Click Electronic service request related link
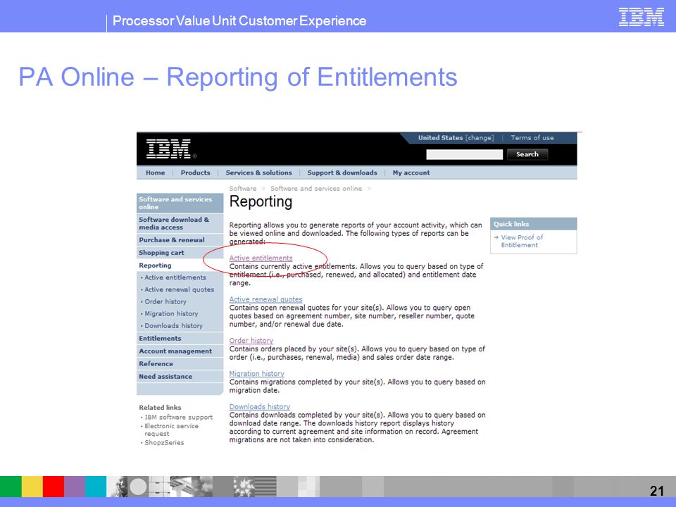This screenshot has width=676, height=507. 171,430
